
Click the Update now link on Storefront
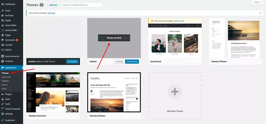(179, 21)
